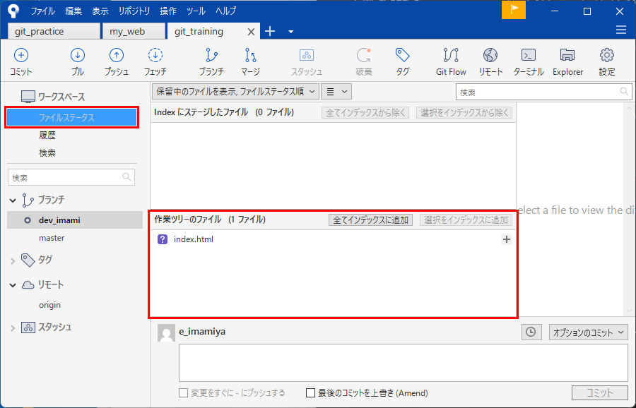Open the pending files filter dropdown

pos(234,91)
